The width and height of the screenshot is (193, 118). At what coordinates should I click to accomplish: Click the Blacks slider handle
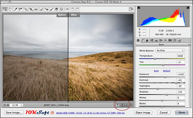[162, 106]
